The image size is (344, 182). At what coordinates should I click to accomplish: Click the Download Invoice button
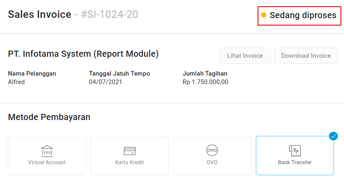(x=306, y=56)
